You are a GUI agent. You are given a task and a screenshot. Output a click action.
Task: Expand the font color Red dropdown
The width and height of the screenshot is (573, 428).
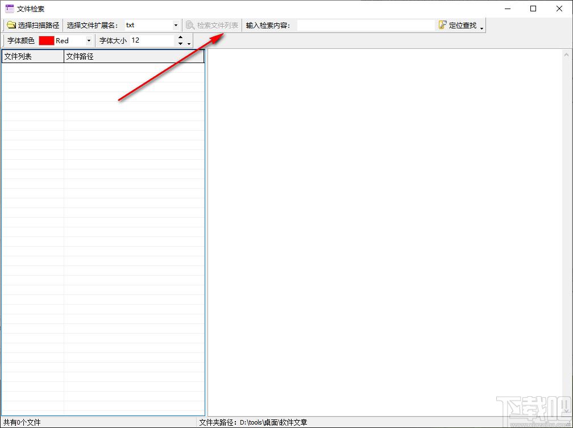point(89,41)
